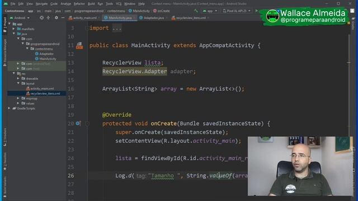Open the Navigate menu
The image size is (358, 201).
tap(41, 4)
